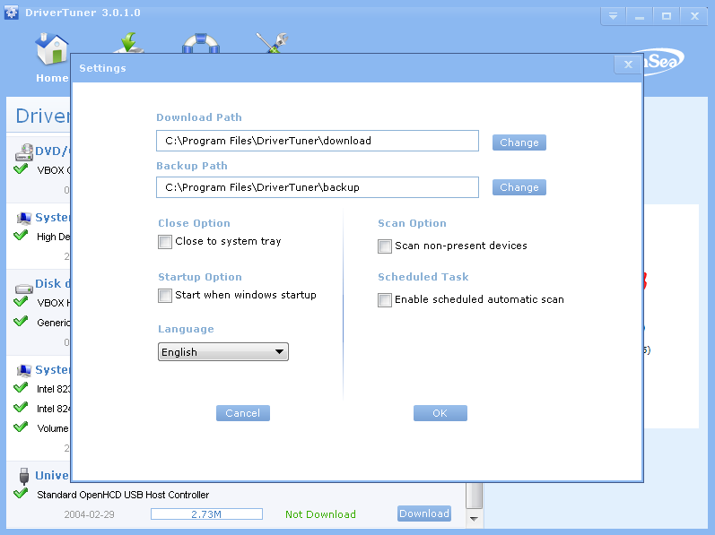Click the driver list scrollbar down arrow

tap(475, 519)
